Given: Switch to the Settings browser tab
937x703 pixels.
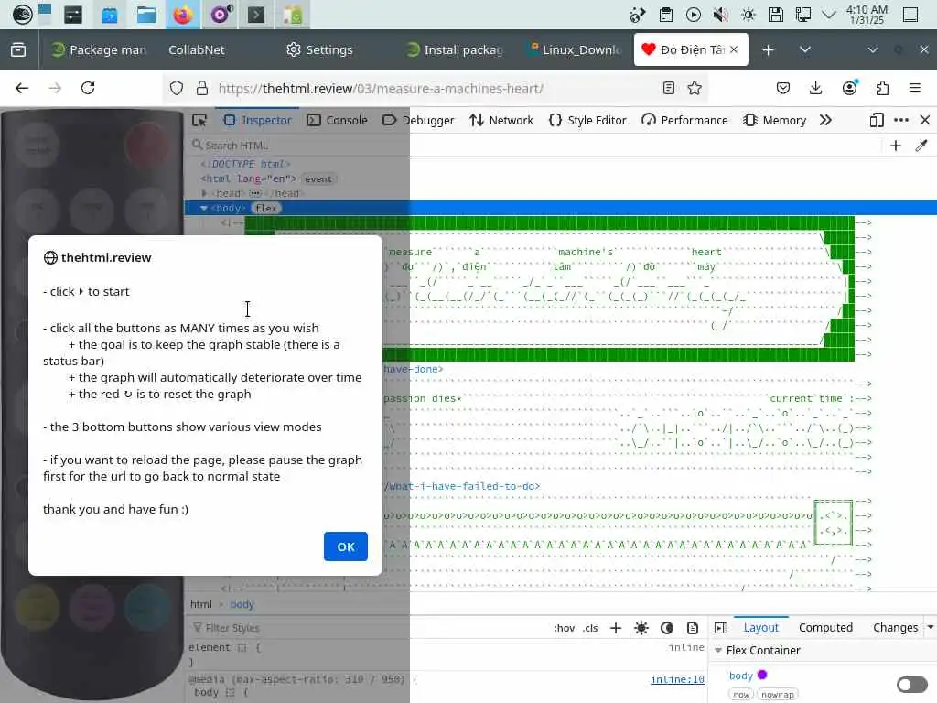Looking at the screenshot, I should pos(319,49).
